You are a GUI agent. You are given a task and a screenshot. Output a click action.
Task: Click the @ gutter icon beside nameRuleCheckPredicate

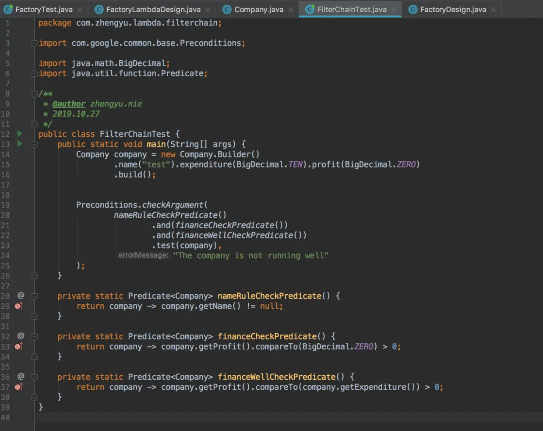point(21,296)
